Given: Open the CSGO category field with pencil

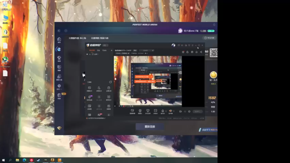Looking at the screenshot, I should (x=146, y=50).
